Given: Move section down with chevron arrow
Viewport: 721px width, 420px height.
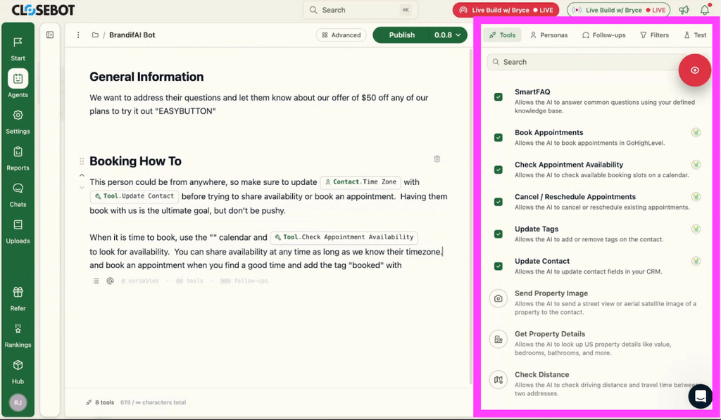Looking at the screenshot, I should pyautogui.click(x=82, y=187).
